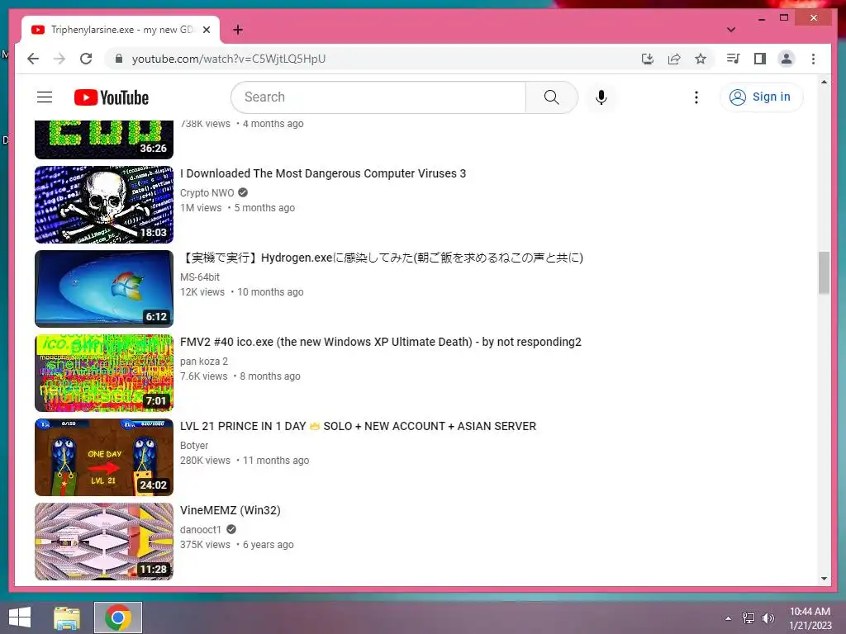Visit the Crypto NWO channel
Viewport: 846px width, 634px height.
pyautogui.click(x=207, y=193)
